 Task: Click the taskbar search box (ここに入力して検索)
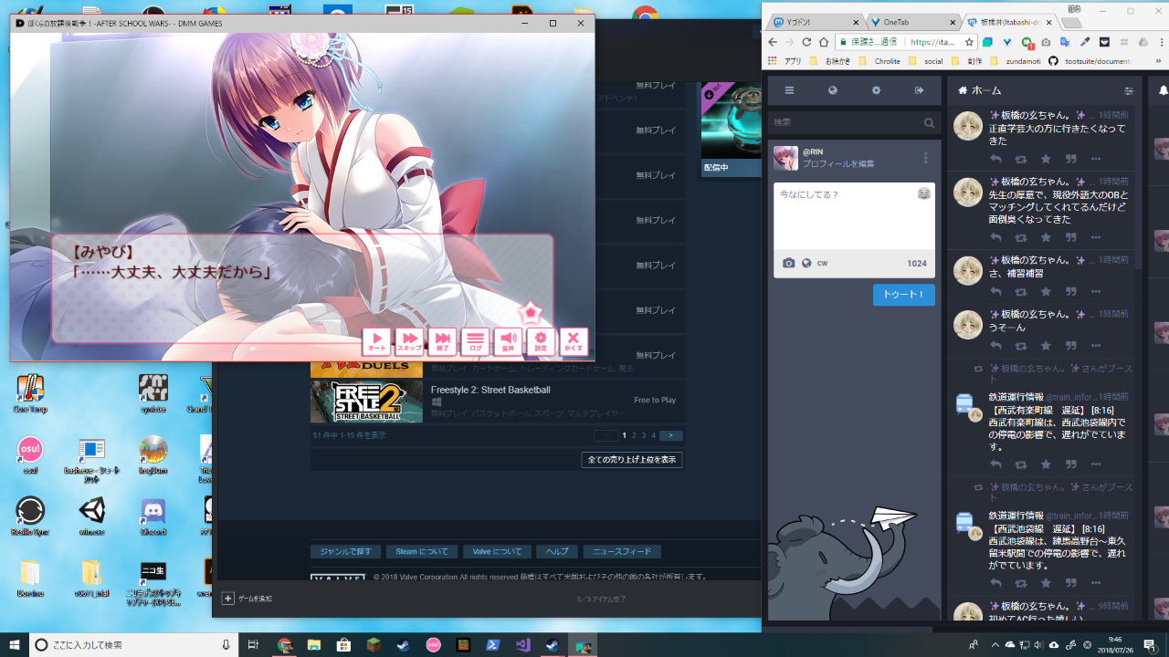(134, 644)
